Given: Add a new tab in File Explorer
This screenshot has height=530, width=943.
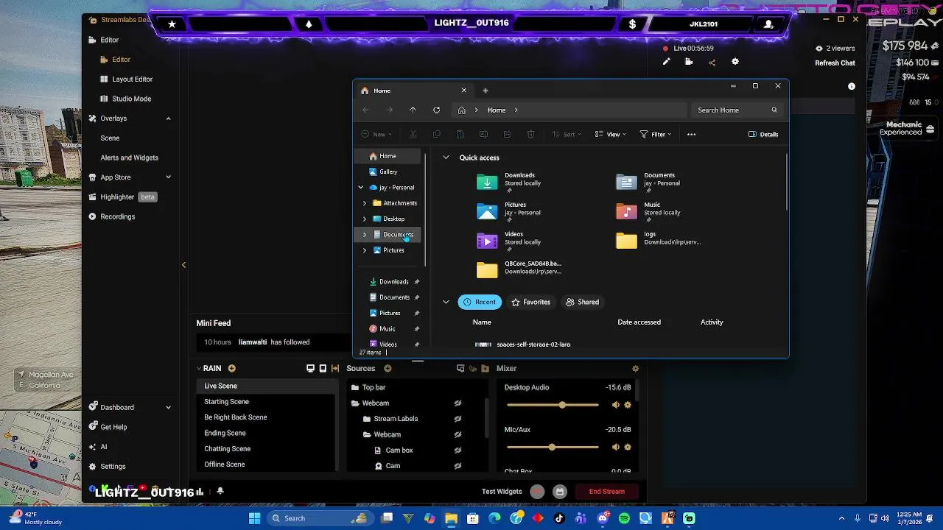Looking at the screenshot, I should pos(485,91).
